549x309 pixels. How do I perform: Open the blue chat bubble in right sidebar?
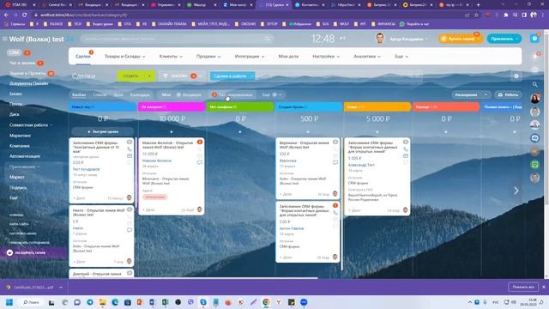pyautogui.click(x=534, y=138)
